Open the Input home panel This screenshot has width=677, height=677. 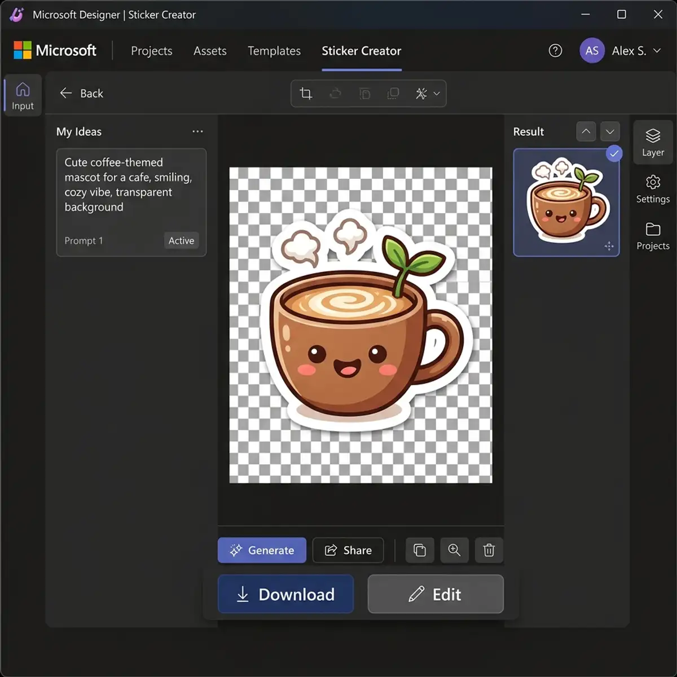(23, 95)
